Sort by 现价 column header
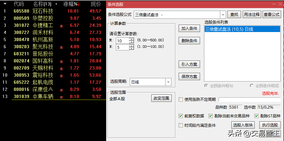Viewport: 284px width, 141px height. pyautogui.click(x=96, y=4)
